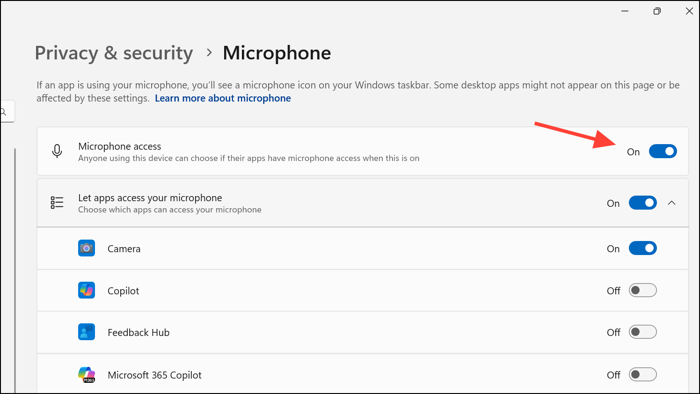Click the list icon beside Let apps access
The width and height of the screenshot is (700, 394).
click(x=57, y=203)
